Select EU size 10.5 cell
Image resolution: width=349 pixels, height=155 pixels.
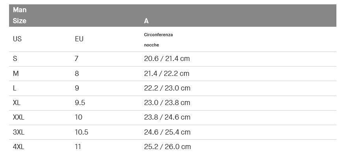point(82,132)
